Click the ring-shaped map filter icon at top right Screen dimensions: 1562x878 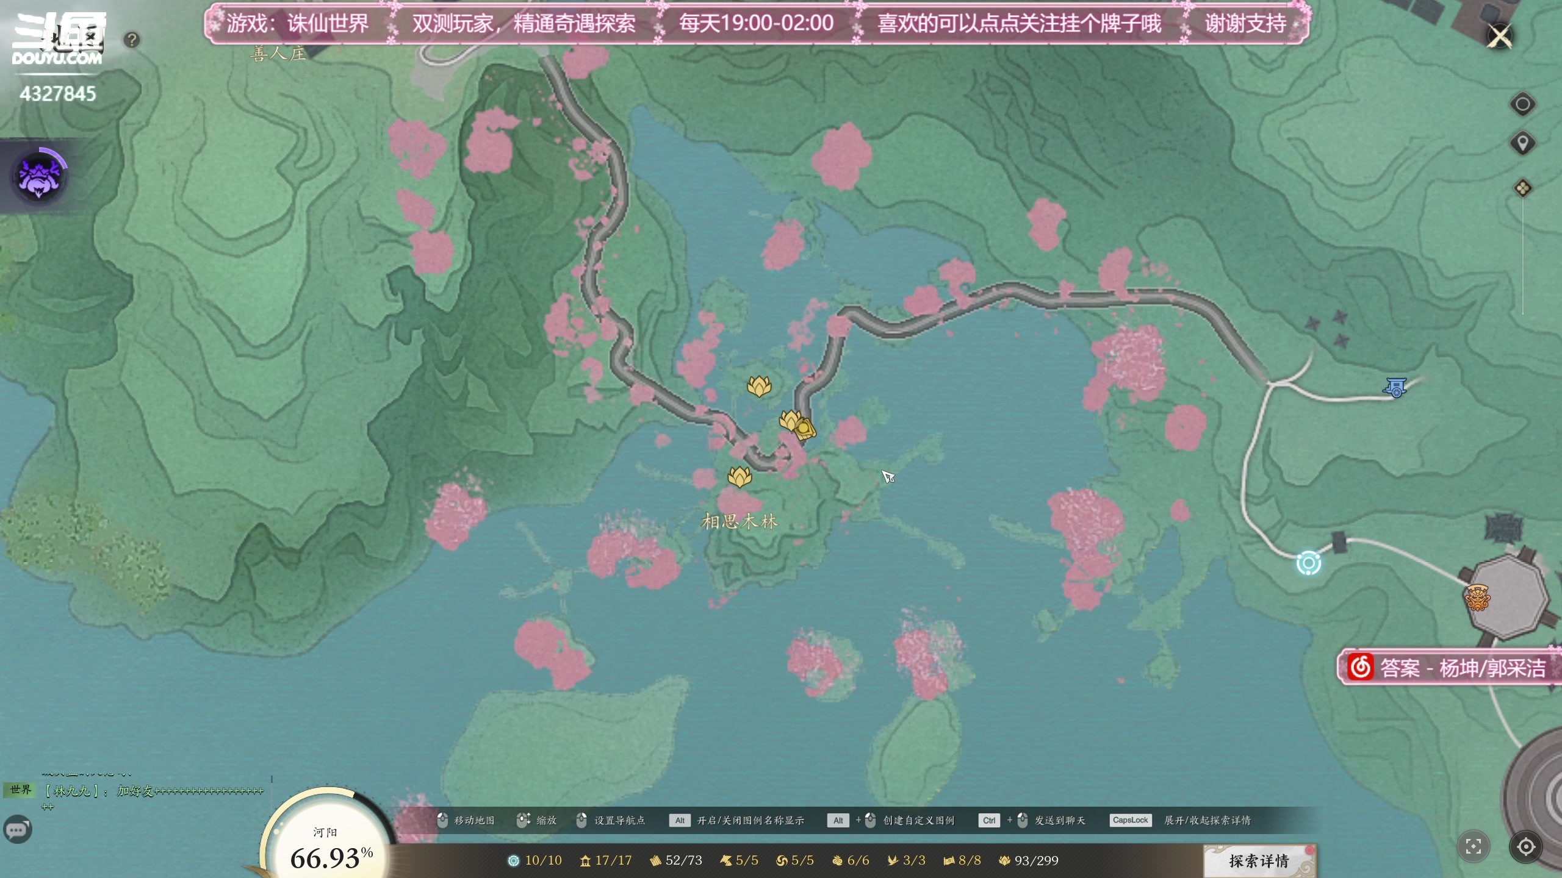click(x=1522, y=104)
